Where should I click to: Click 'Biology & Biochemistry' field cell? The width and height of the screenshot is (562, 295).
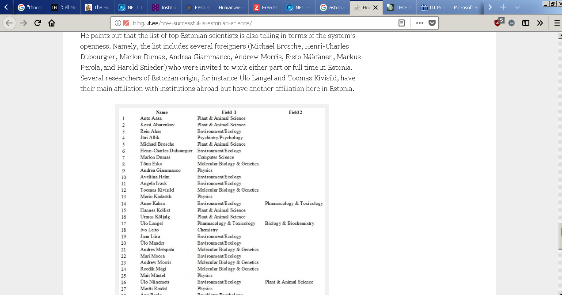[x=289, y=223]
